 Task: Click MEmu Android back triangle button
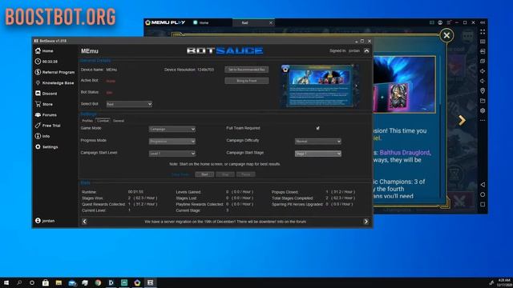[x=483, y=185]
